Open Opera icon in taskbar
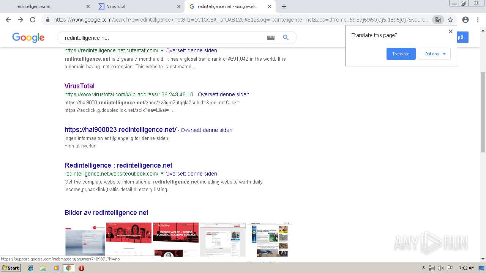 81,268
